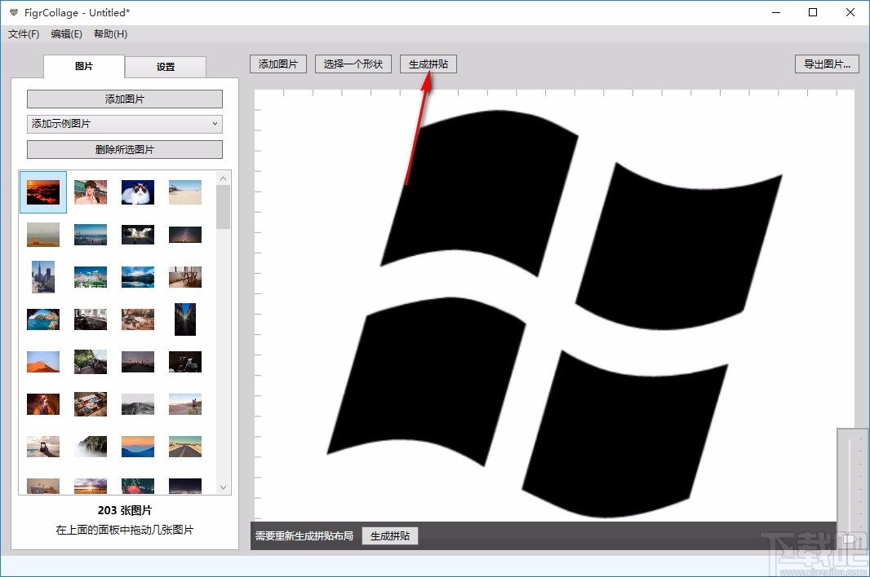The width and height of the screenshot is (870, 577).
Task: Click the 导出图片 export button
Action: click(827, 64)
